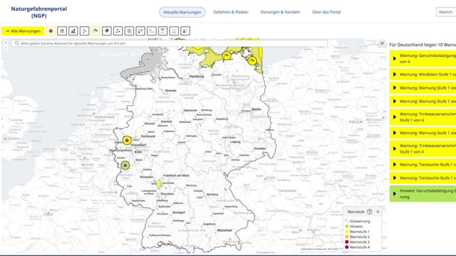The image size is (456, 256).
Task: Click the red Warnstufe 3 legend swatch
Action: (x=346, y=242)
